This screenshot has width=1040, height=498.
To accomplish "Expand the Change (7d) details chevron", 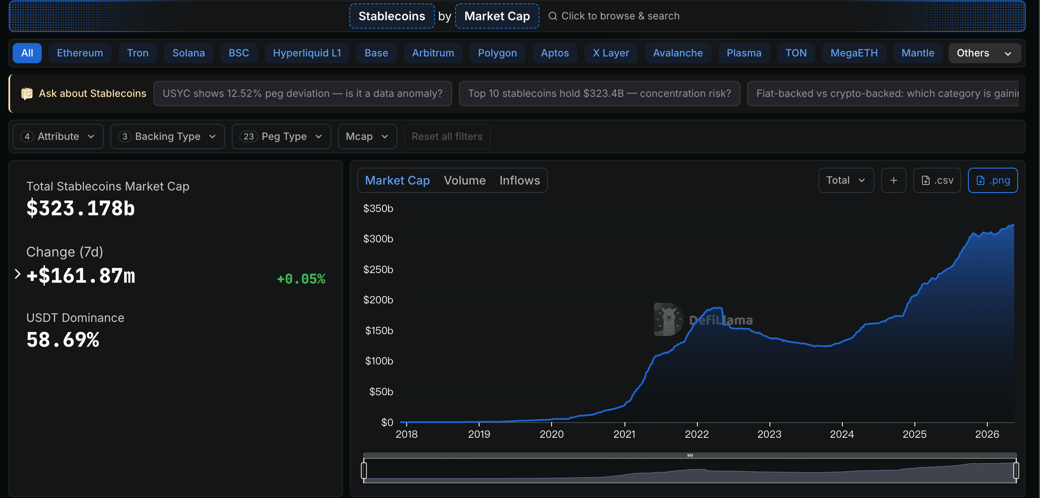I will [x=17, y=274].
